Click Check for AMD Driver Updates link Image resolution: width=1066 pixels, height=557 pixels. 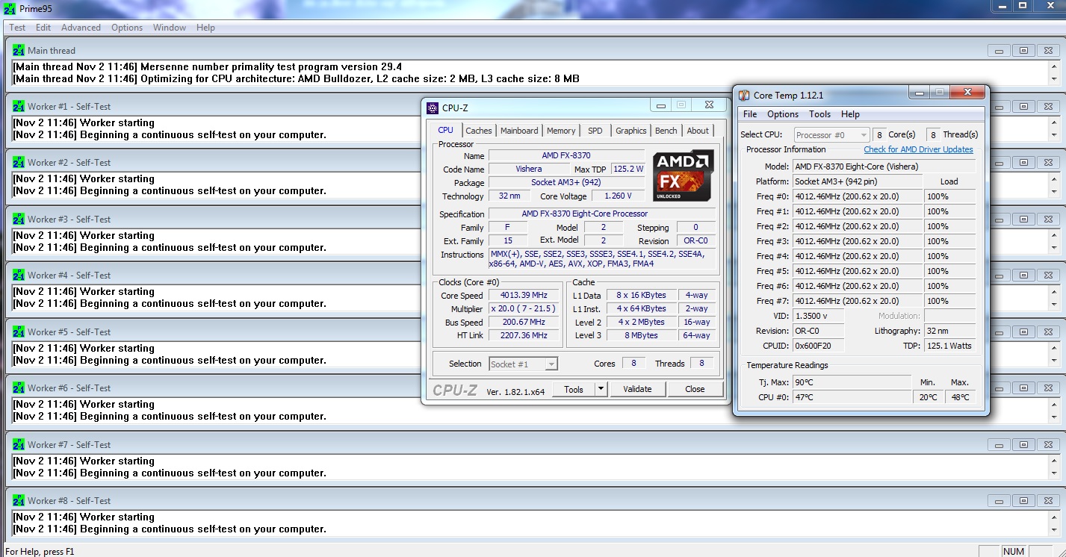point(918,149)
